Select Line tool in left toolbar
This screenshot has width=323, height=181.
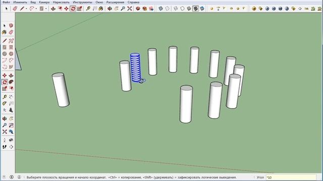pos(5,41)
